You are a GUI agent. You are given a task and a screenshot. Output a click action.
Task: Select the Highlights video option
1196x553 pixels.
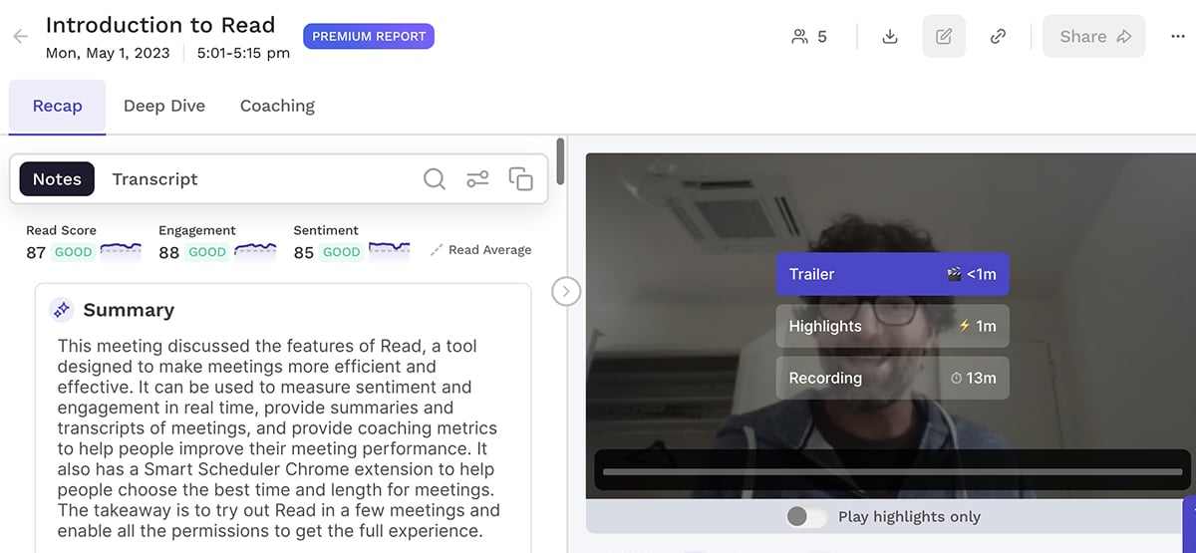tap(892, 326)
